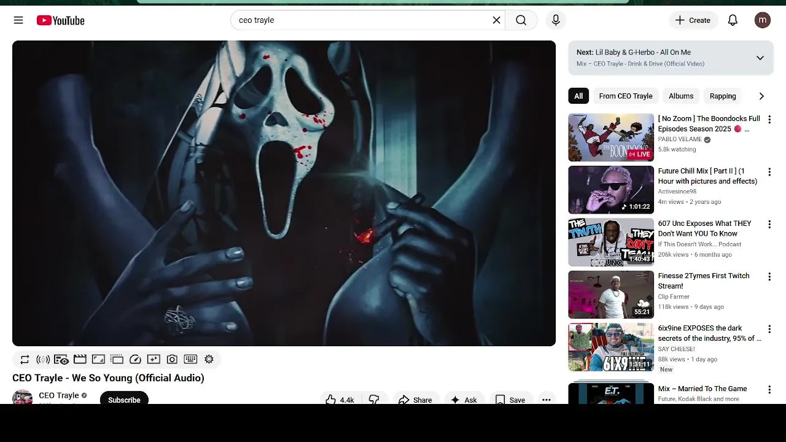This screenshot has width=786, height=442.
Task: Open The Boondocks live stream thumbnail
Action: [x=611, y=138]
